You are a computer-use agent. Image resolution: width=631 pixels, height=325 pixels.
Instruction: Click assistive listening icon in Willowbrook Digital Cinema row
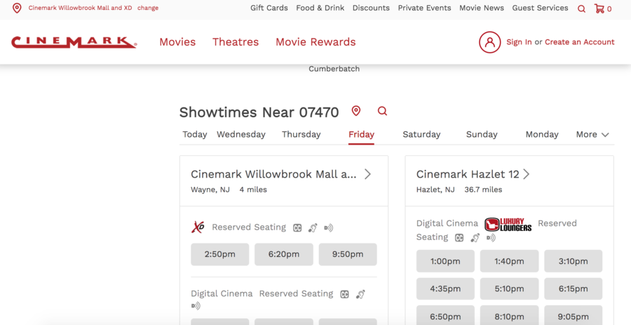click(x=360, y=294)
